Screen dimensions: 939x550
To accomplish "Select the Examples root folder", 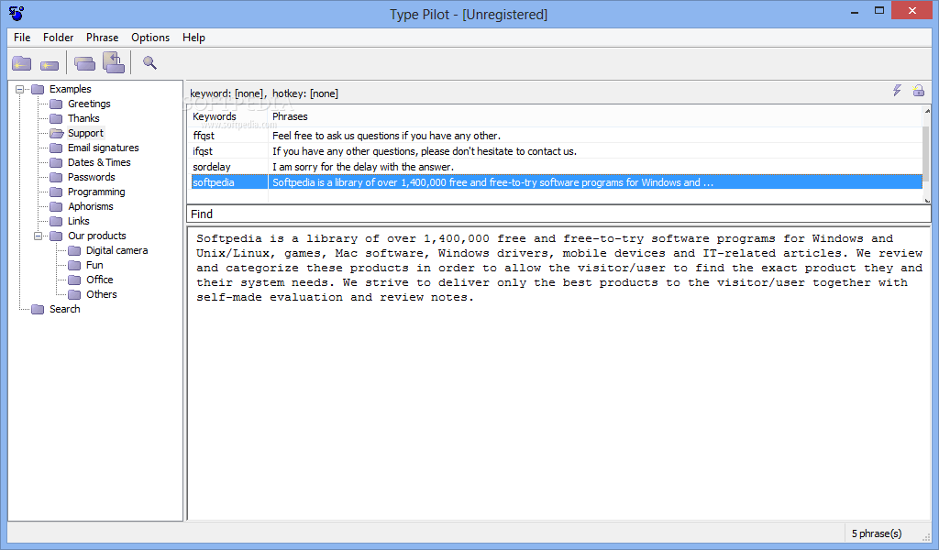I will (x=70, y=89).
